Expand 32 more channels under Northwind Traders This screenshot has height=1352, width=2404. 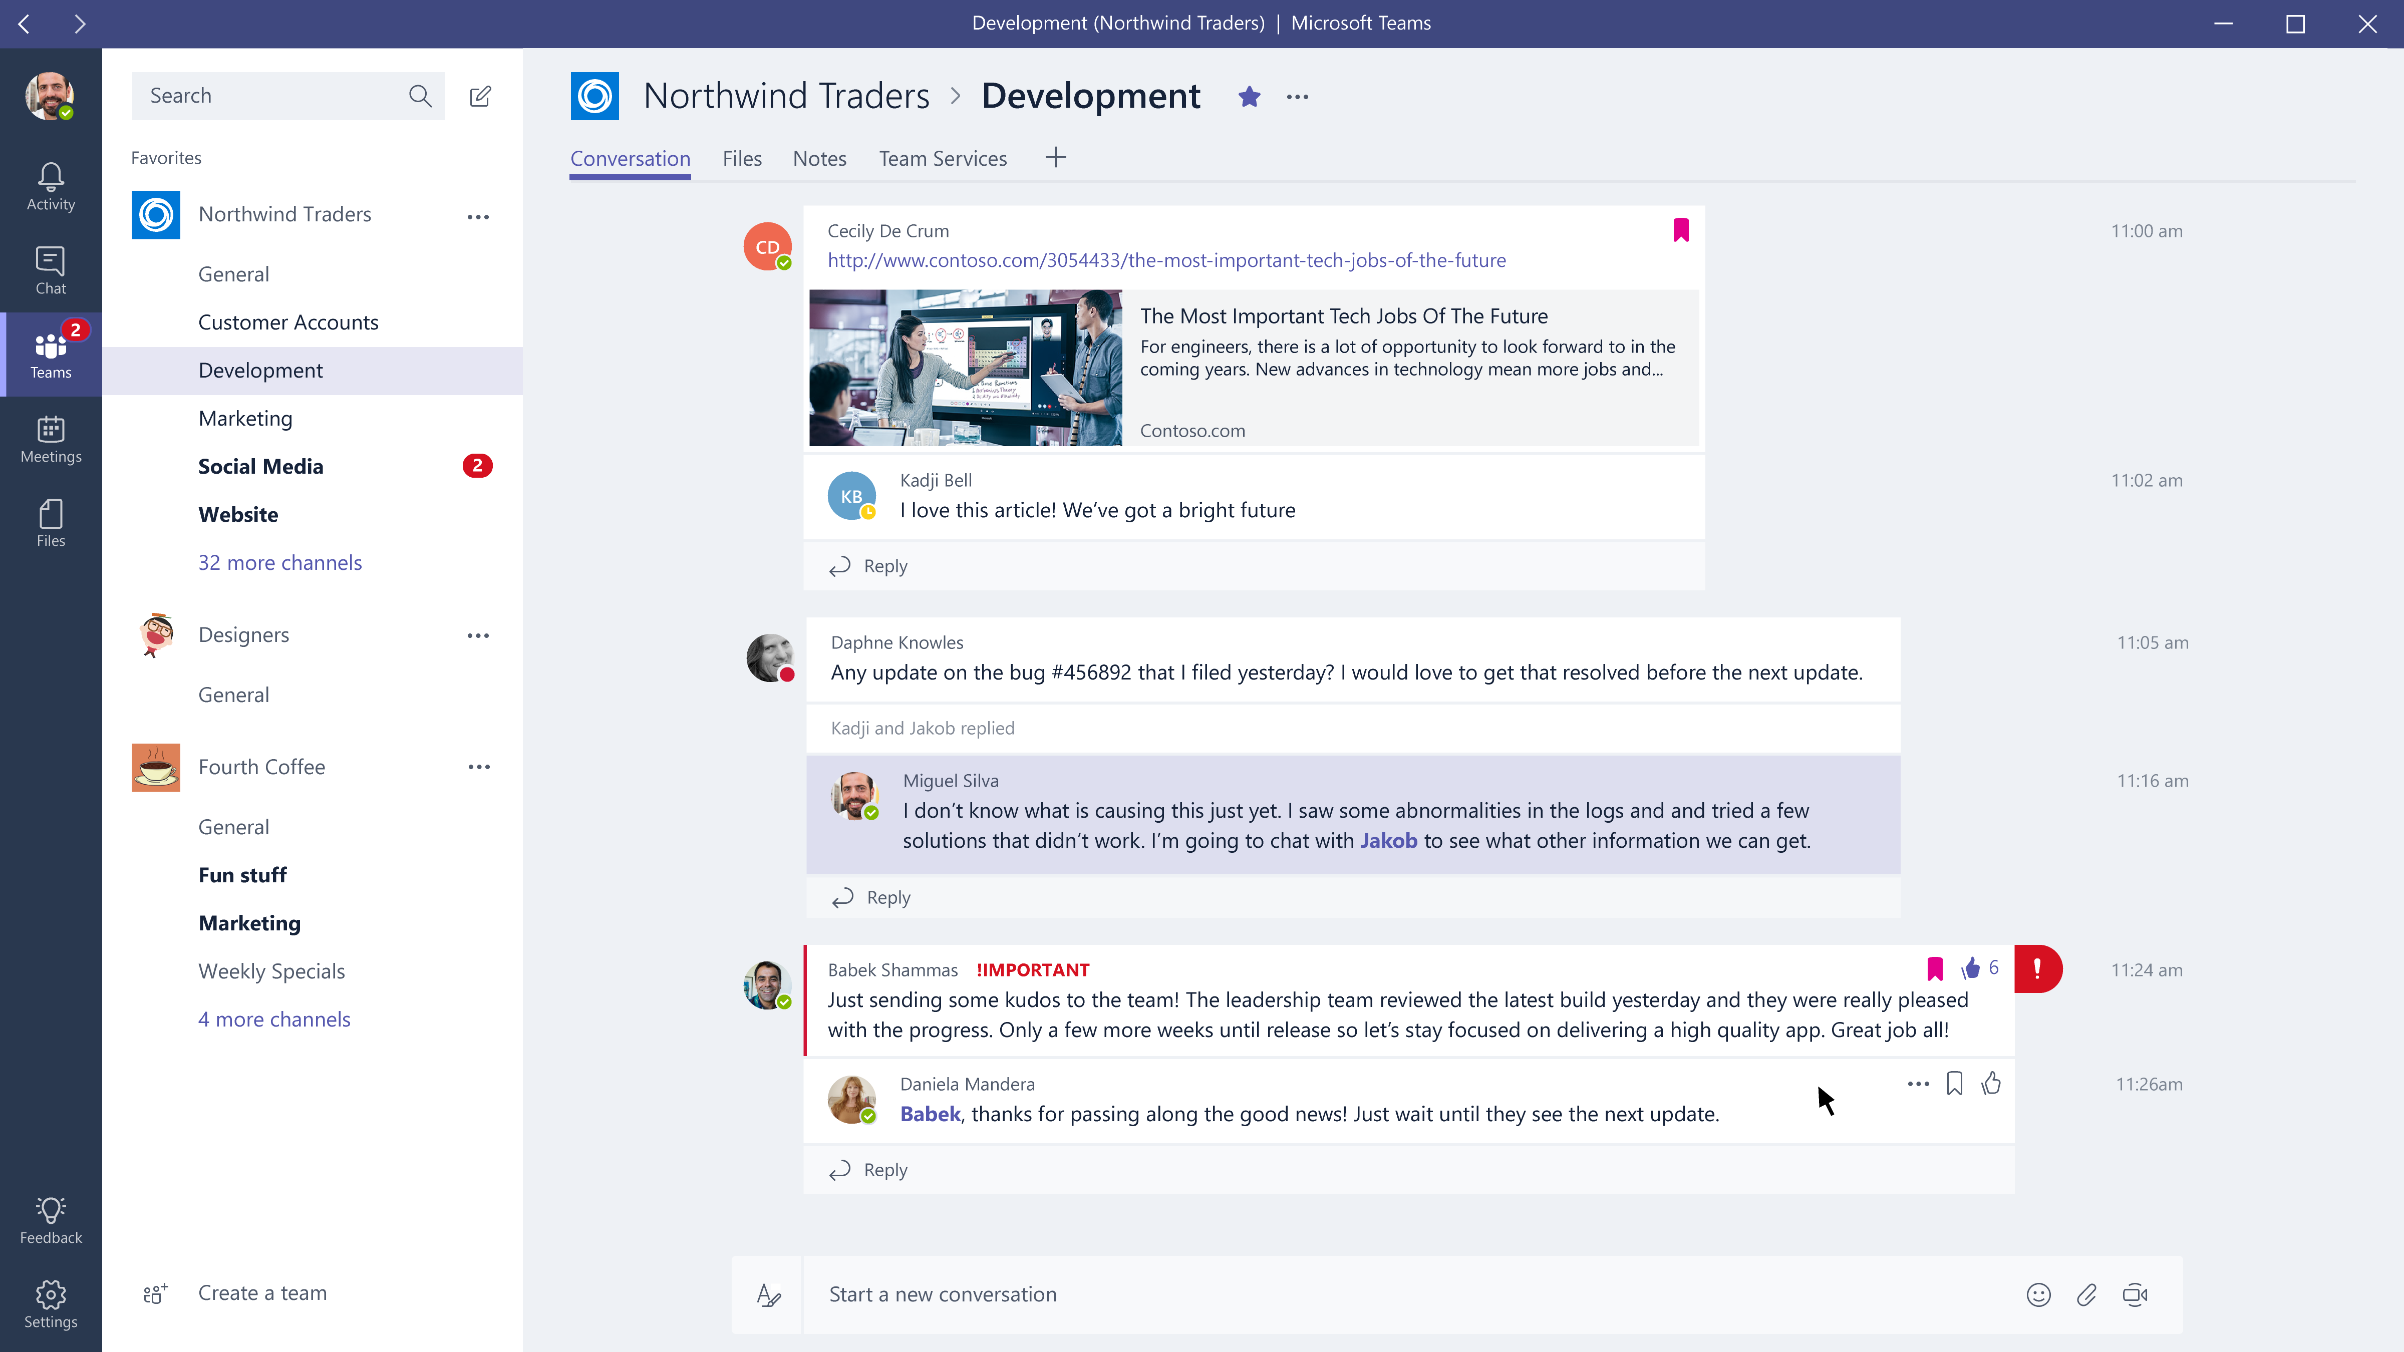(x=279, y=561)
